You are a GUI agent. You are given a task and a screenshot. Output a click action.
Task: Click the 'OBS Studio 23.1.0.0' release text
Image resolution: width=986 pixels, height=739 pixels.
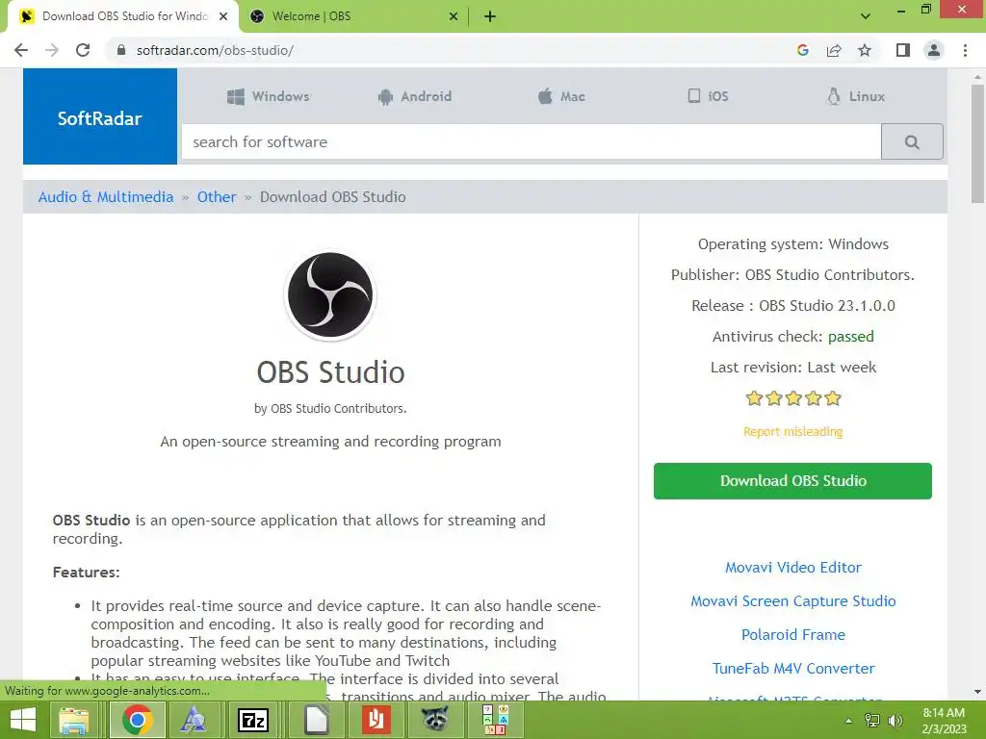coord(827,306)
